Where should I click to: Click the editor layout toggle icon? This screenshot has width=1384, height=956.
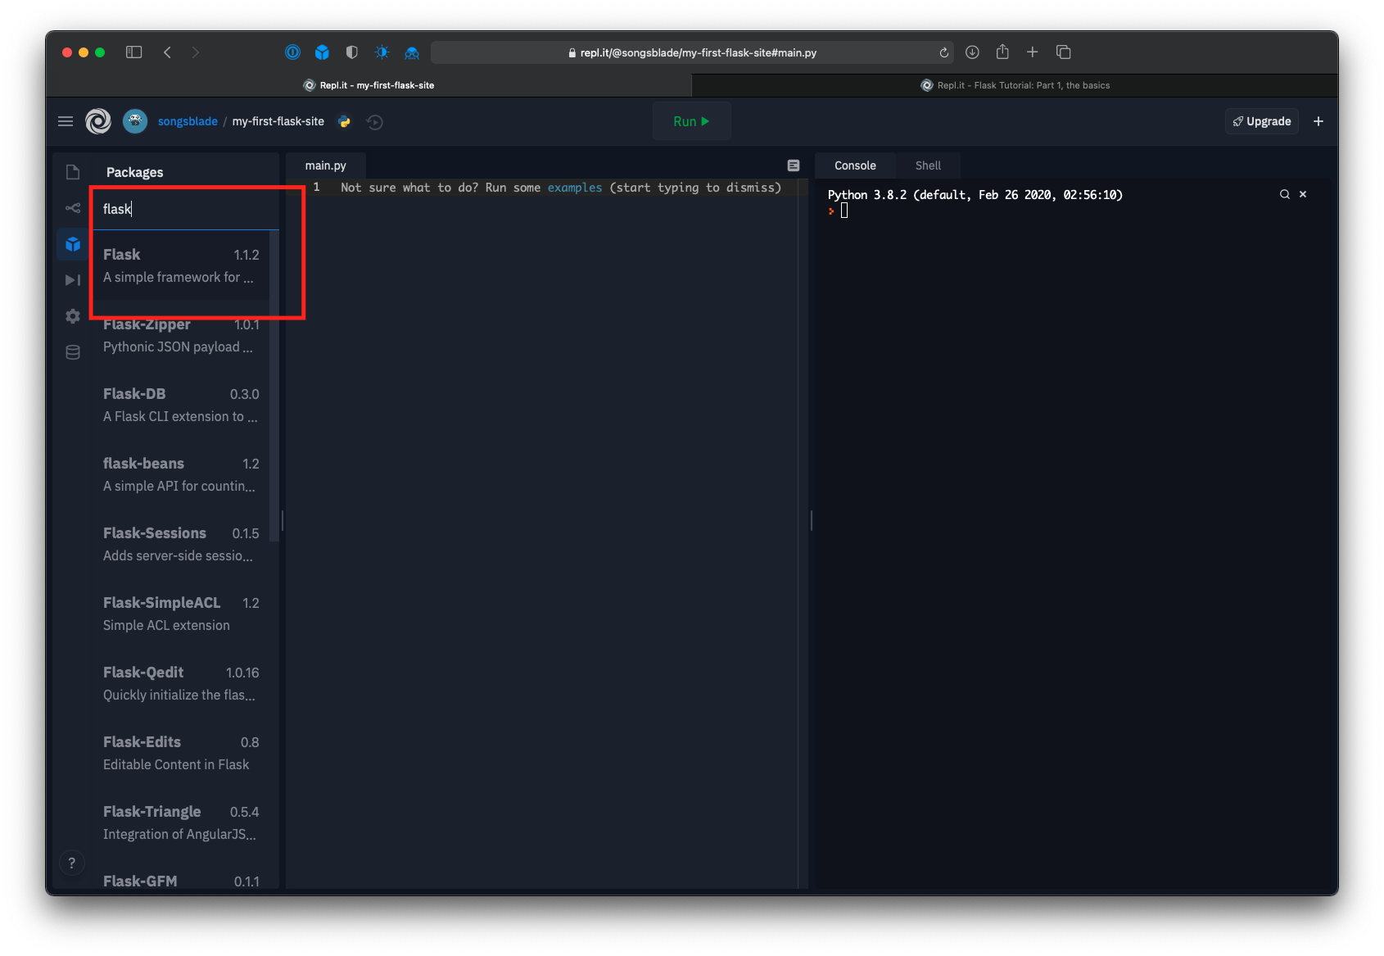pos(793,165)
